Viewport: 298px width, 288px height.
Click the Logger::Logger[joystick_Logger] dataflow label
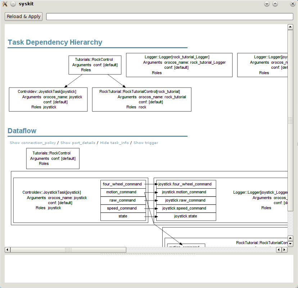pyautogui.click(x=260, y=192)
